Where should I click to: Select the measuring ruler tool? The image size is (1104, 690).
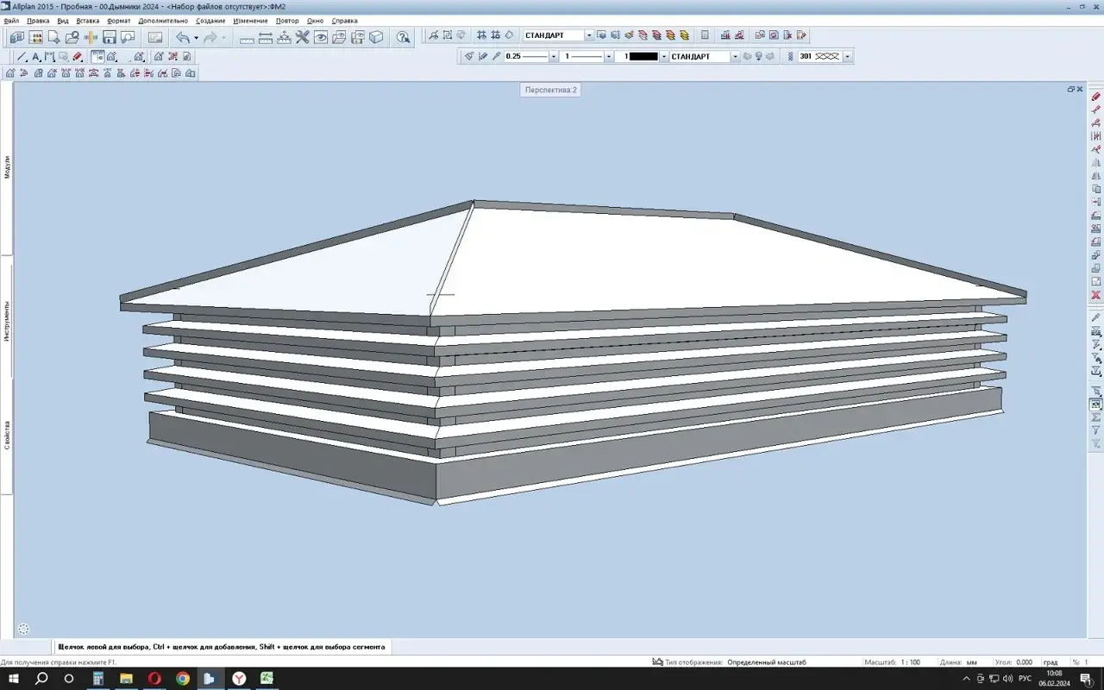coord(247,37)
